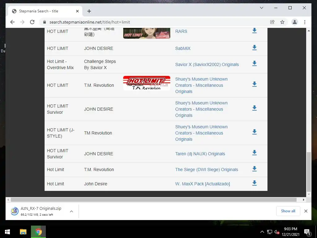Click Chrome icon in taskbar

[x=38, y=232]
